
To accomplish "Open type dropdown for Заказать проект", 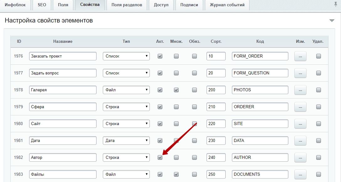I will tap(126, 56).
